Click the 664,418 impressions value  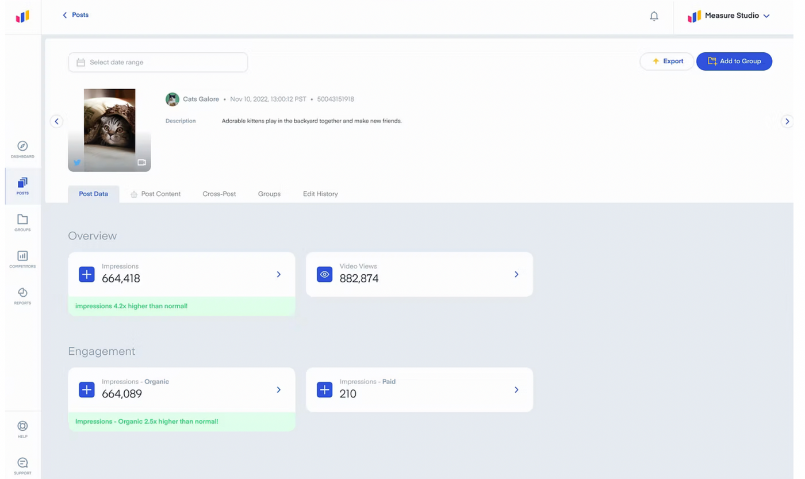click(x=121, y=278)
